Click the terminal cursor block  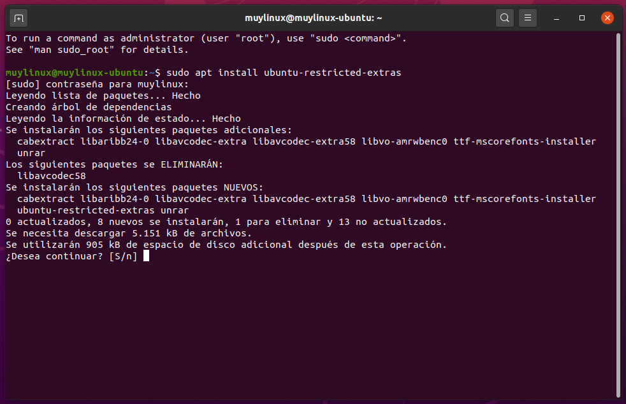(146, 256)
